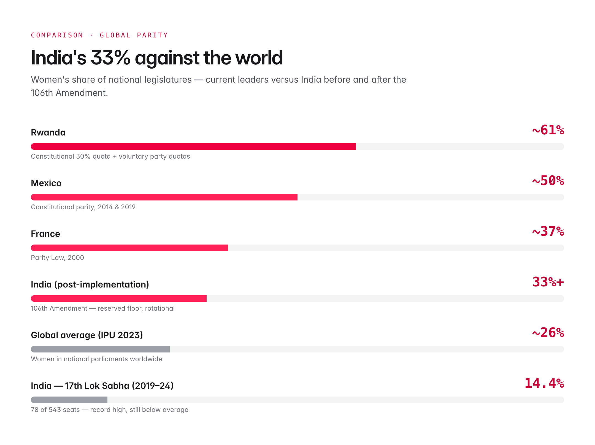Click the 33%+ value label

tap(548, 282)
